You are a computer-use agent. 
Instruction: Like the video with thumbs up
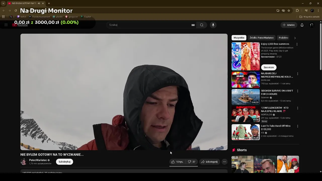pyautogui.click(x=177, y=162)
